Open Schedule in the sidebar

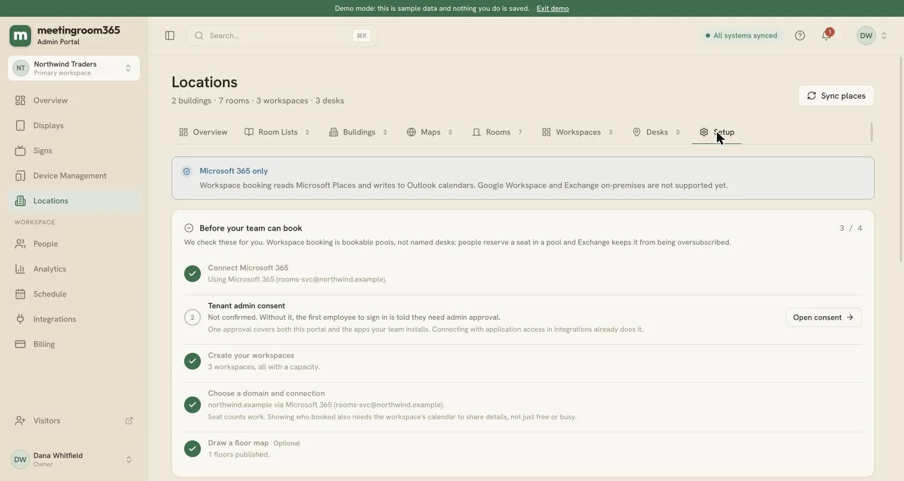click(74, 294)
